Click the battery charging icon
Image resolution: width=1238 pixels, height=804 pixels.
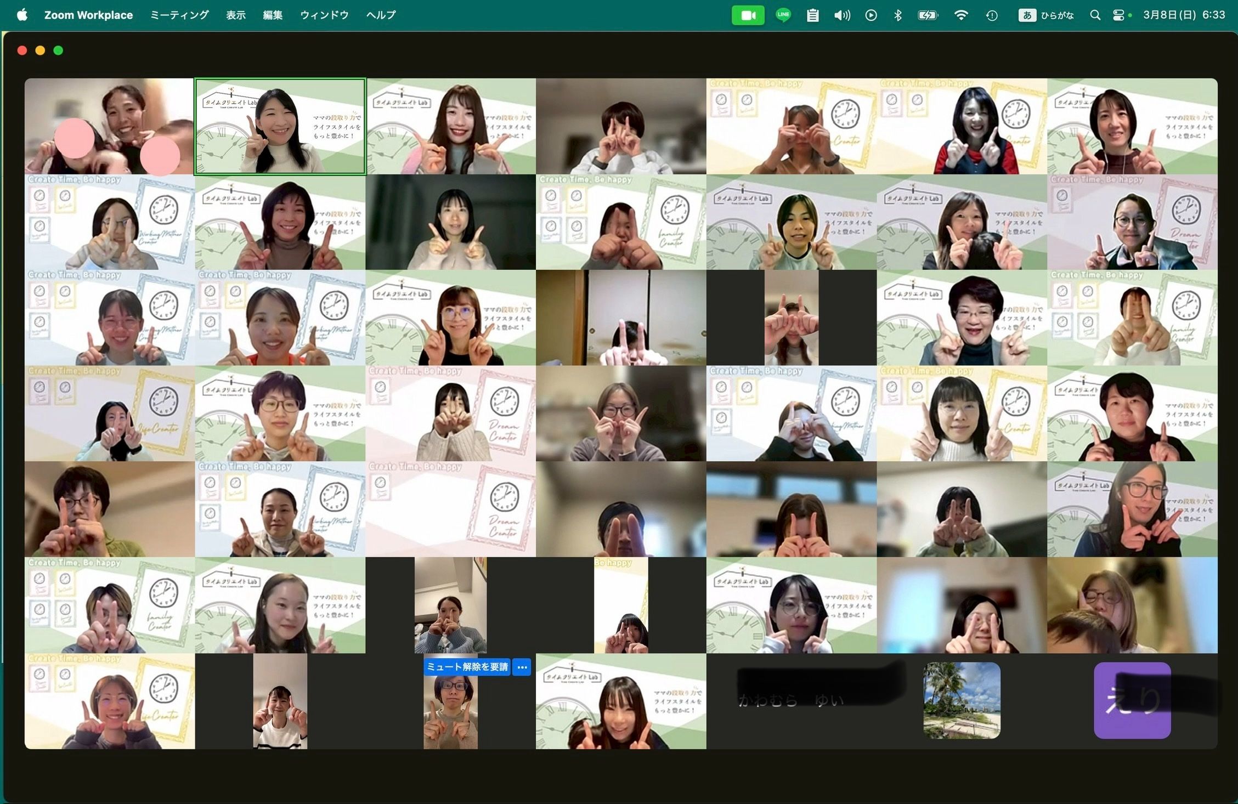pos(928,15)
